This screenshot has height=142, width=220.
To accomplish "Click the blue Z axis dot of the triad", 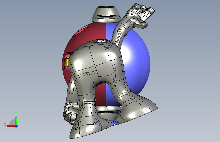I will tap(16, 126).
